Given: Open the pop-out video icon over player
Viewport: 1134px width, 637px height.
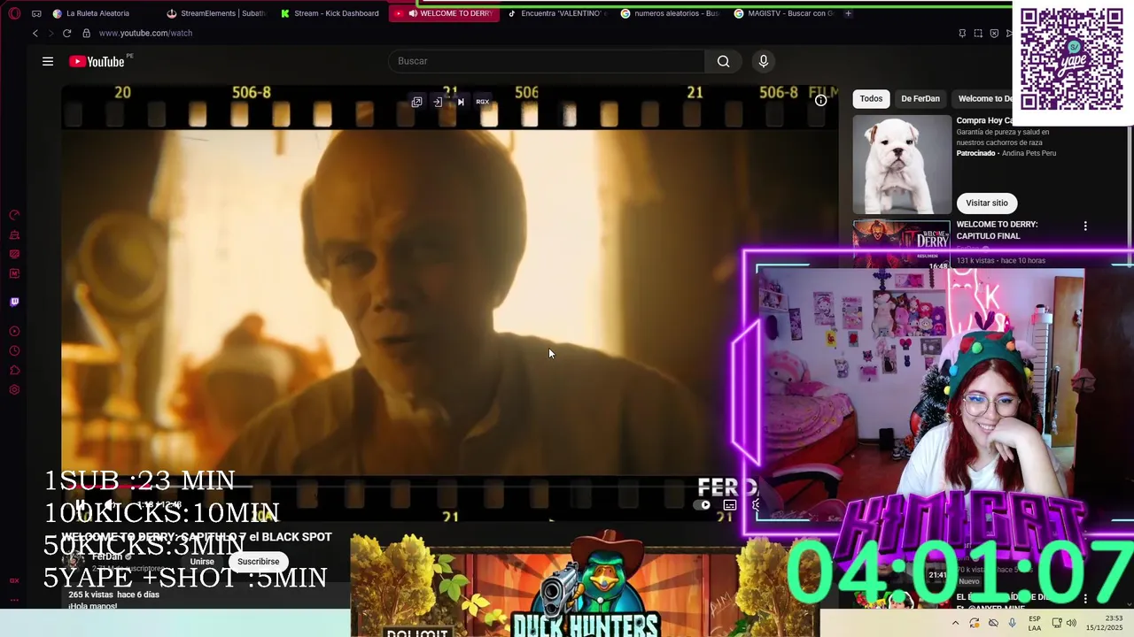Looking at the screenshot, I should tap(416, 102).
